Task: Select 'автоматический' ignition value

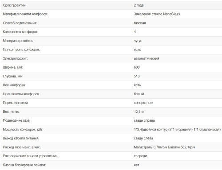Action: 147,58
